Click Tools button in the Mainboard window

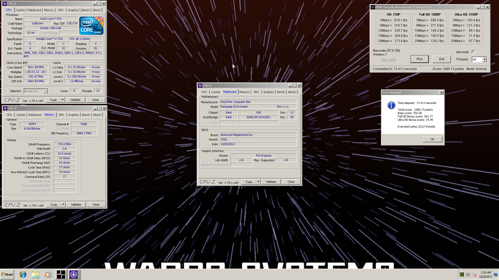point(249,182)
